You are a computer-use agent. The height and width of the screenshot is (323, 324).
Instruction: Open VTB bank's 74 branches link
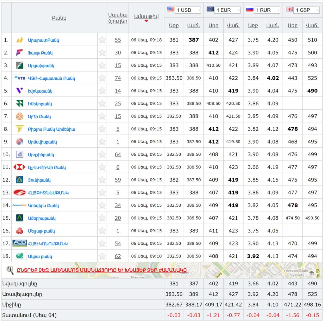[x=118, y=78]
